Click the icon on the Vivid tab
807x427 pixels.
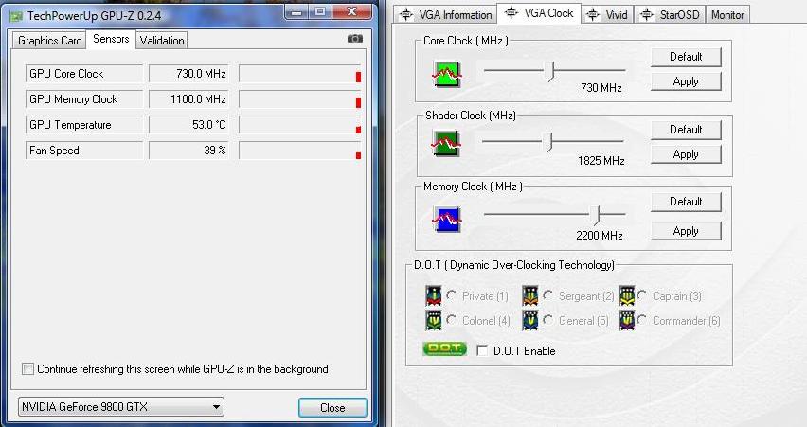point(593,14)
